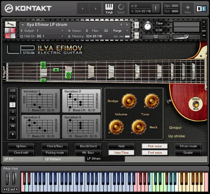Click the NI logo icon
Image resolution: width=210 pixels, height=194 pixels.
pos(201,8)
